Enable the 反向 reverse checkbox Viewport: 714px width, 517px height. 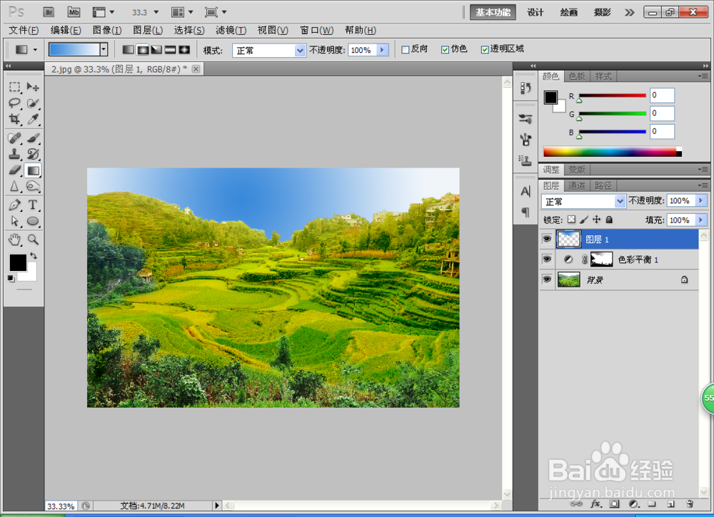click(x=406, y=50)
